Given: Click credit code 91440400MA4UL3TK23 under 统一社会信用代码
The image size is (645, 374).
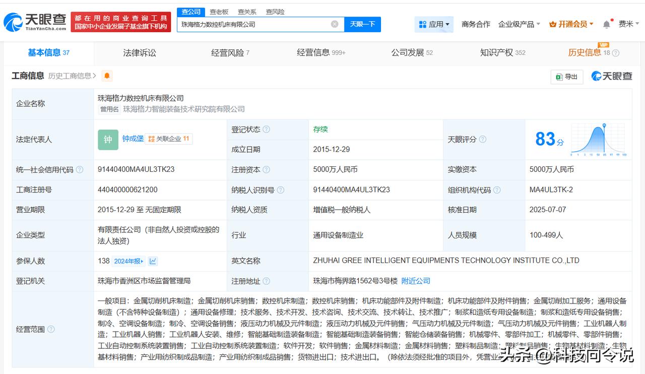Looking at the screenshot, I should pyautogui.click(x=136, y=169).
